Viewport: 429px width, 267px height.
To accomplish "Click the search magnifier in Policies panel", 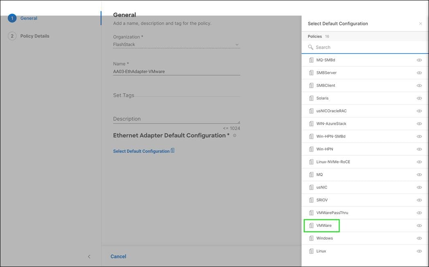I will click(311, 47).
